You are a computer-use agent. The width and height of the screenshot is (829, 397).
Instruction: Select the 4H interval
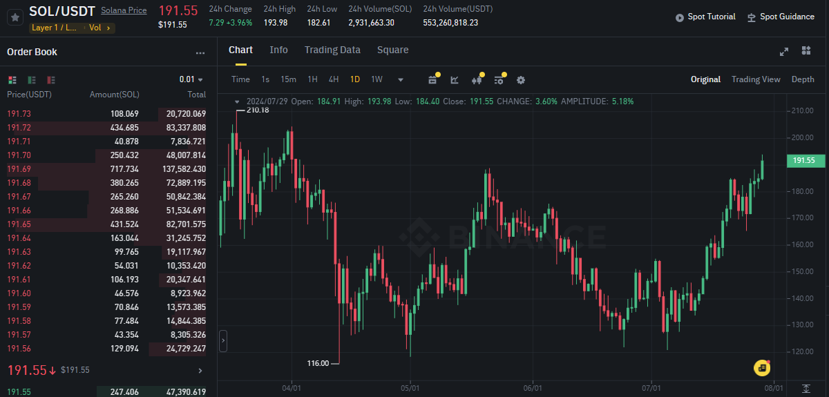[x=334, y=79]
